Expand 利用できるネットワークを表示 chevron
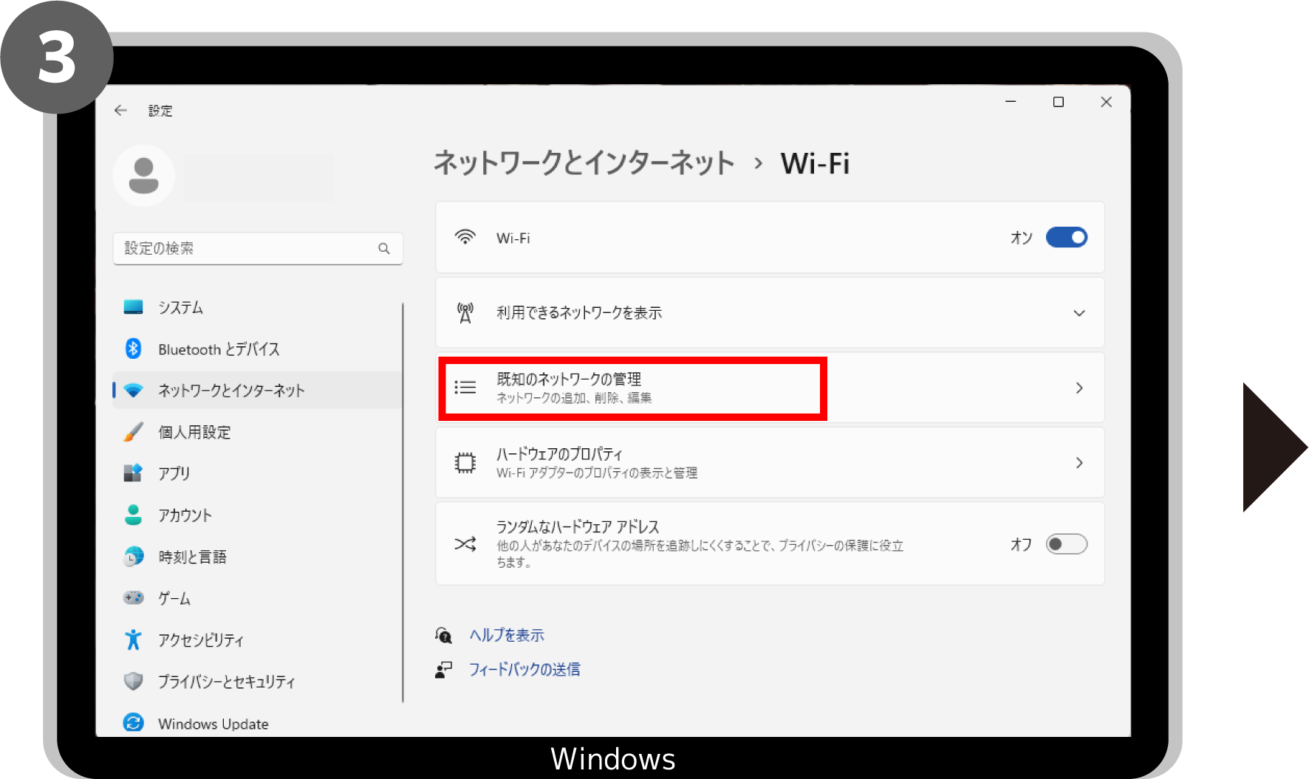Image resolution: width=1309 pixels, height=779 pixels. click(1079, 313)
